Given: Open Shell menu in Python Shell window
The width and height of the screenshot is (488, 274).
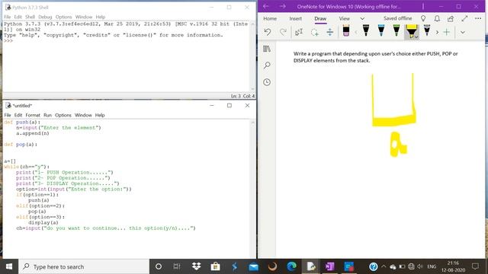Looking at the screenshot, I should (x=30, y=17).
